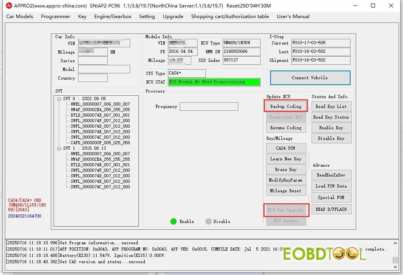The height and width of the screenshot is (275, 403).
Task: Click the green Enable indicator circle
Action: 174,221
